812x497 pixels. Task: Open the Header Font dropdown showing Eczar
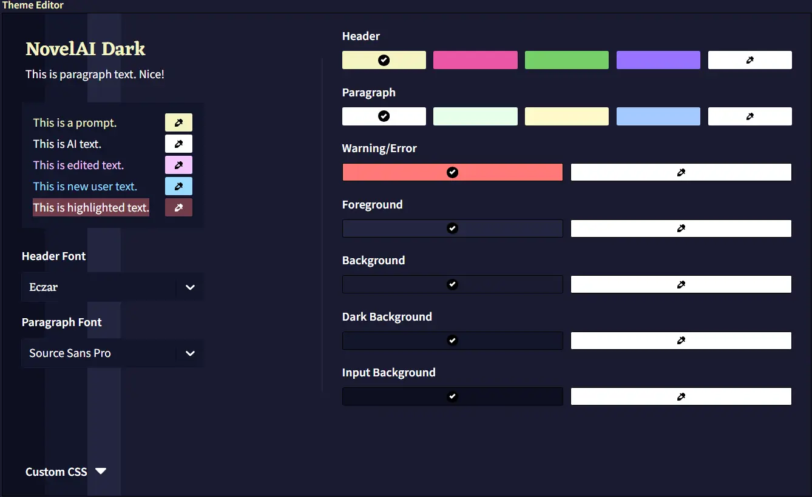click(x=112, y=287)
